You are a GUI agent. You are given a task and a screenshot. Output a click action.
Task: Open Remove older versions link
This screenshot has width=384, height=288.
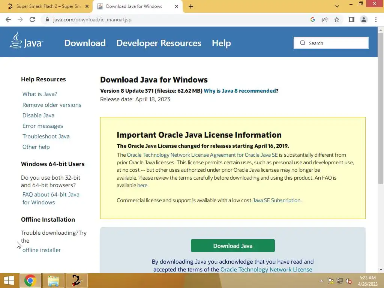pyautogui.click(x=52, y=105)
